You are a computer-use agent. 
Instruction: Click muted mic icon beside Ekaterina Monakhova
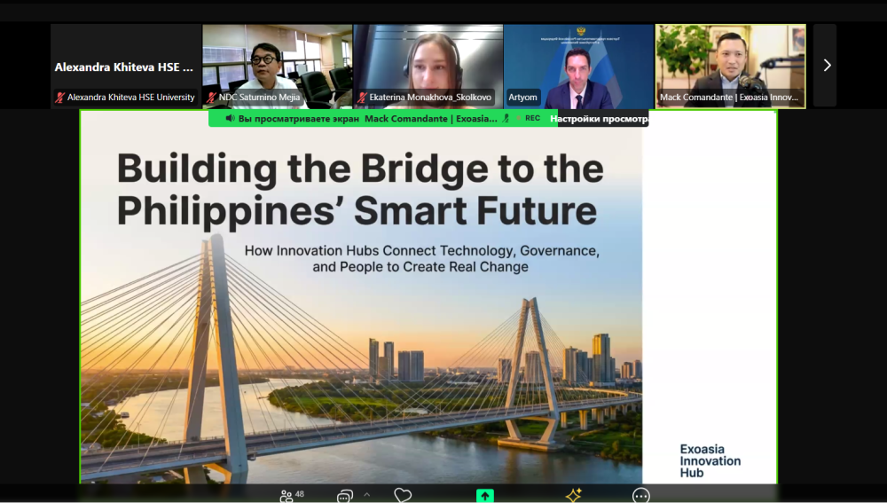(x=363, y=98)
